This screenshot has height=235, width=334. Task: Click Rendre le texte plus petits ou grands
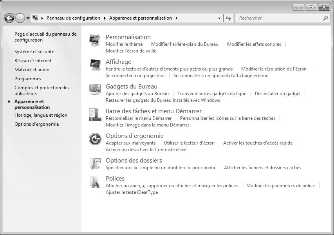[x=169, y=69]
